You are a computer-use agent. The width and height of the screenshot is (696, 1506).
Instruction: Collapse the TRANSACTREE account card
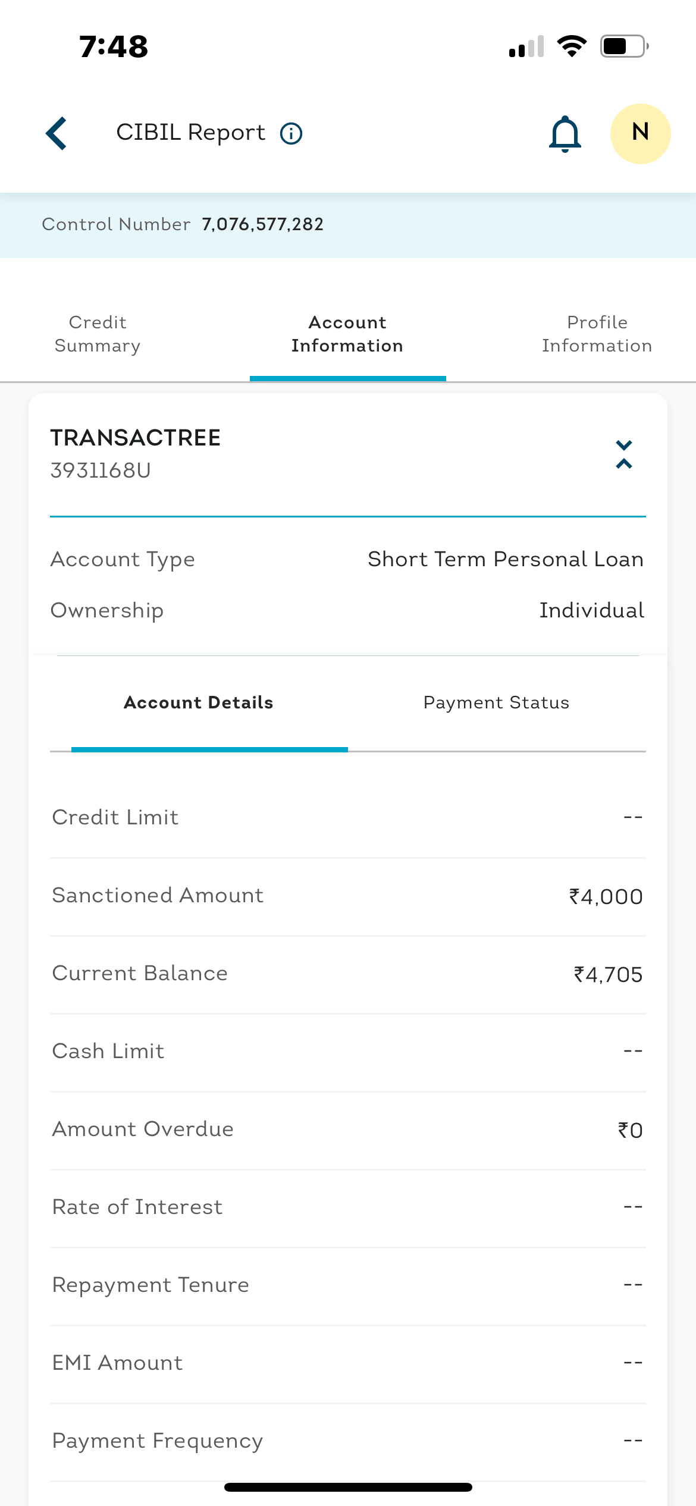pyautogui.click(x=623, y=455)
